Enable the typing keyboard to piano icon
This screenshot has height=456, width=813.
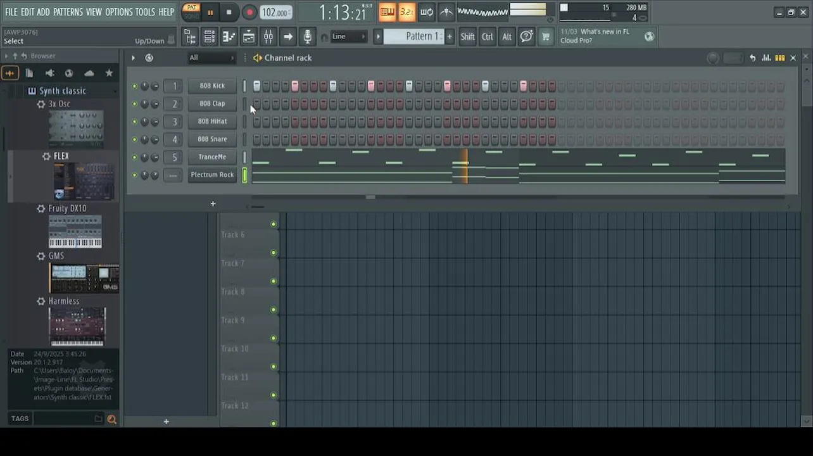click(387, 12)
